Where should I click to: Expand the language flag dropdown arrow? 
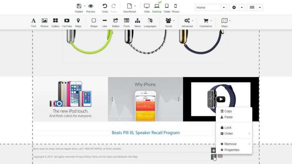pyautogui.click(x=259, y=8)
